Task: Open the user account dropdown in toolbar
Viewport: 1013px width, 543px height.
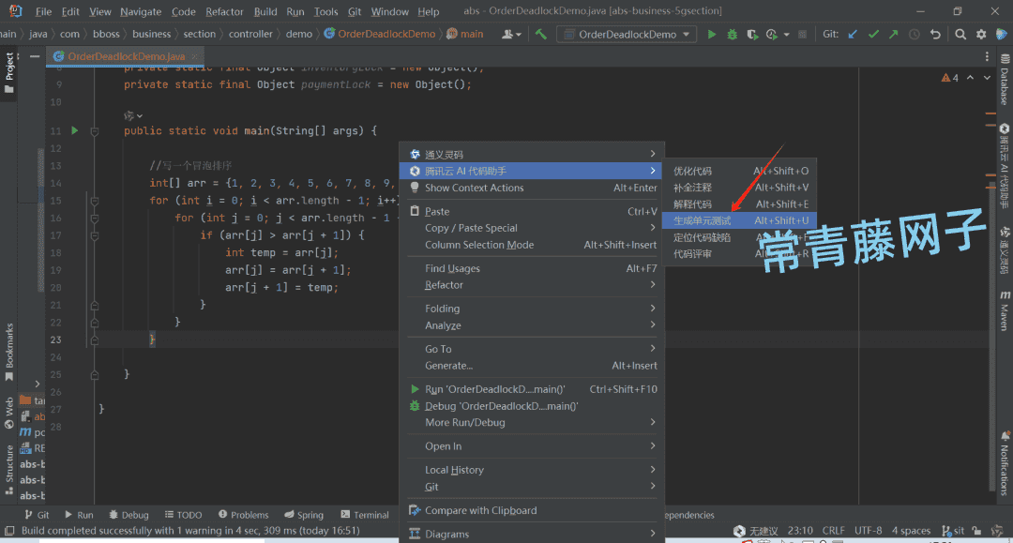Action: tap(511, 34)
